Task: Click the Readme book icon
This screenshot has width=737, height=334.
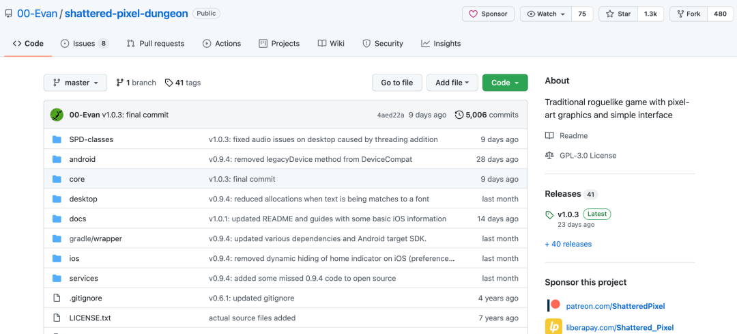Action: 549,135
